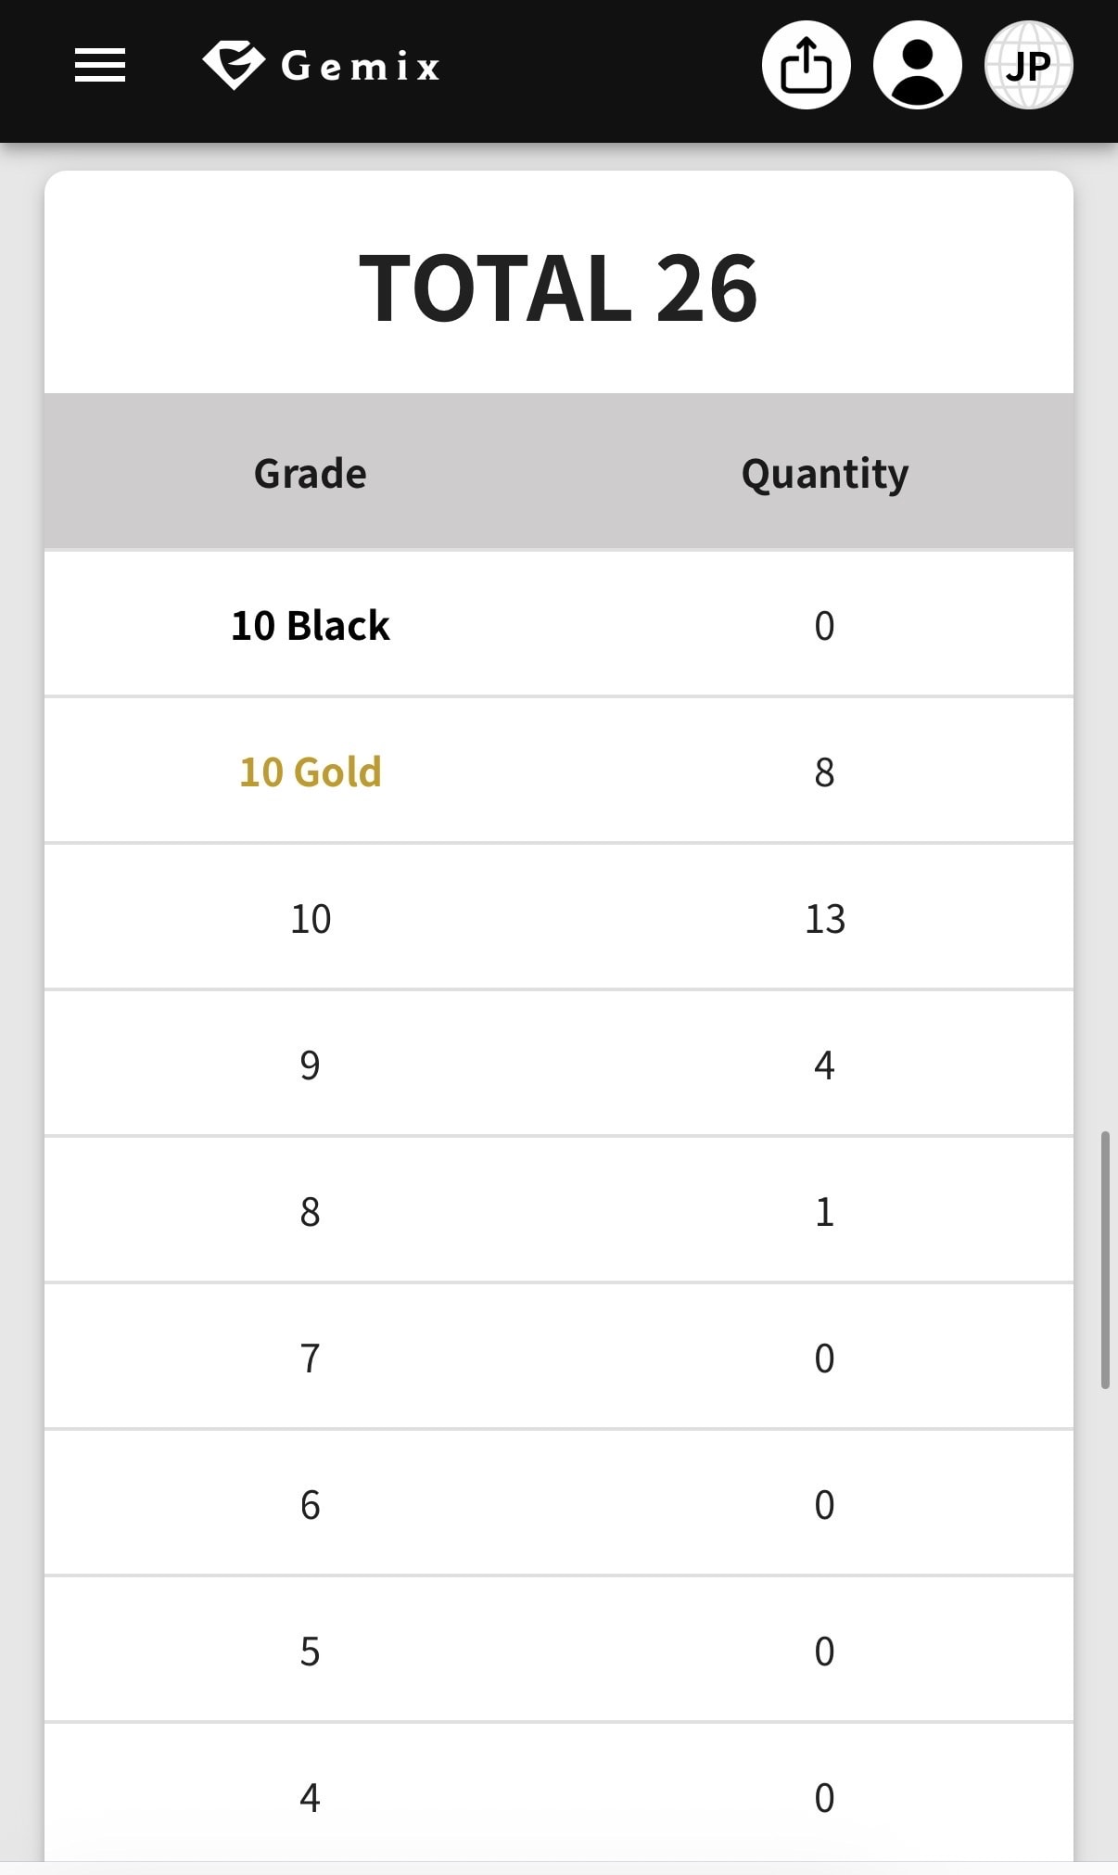Select the grade 4 row
This screenshot has width=1118, height=1875.
point(559,1793)
